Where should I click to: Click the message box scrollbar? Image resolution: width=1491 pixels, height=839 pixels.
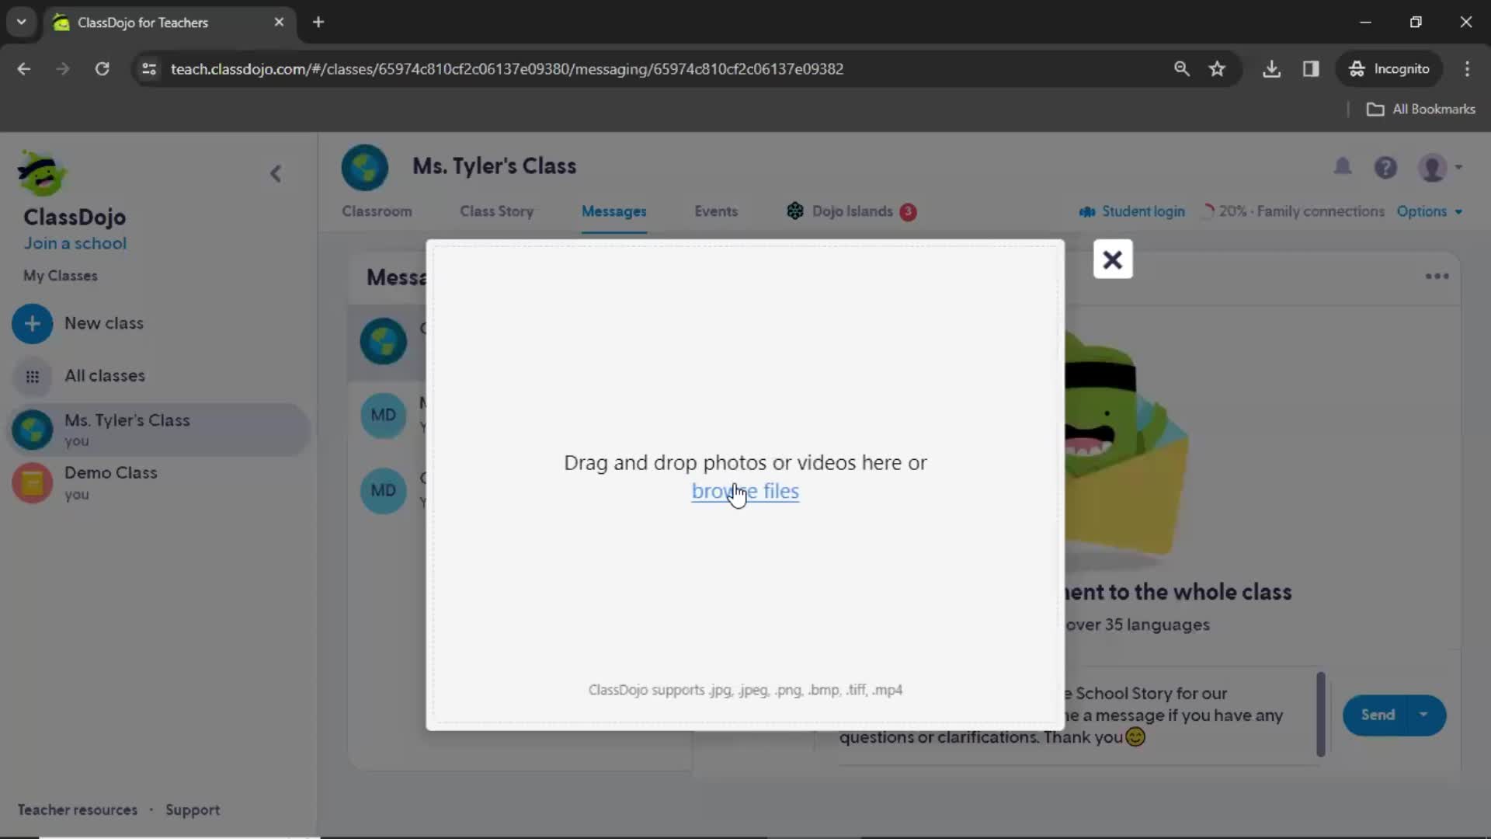(1321, 714)
